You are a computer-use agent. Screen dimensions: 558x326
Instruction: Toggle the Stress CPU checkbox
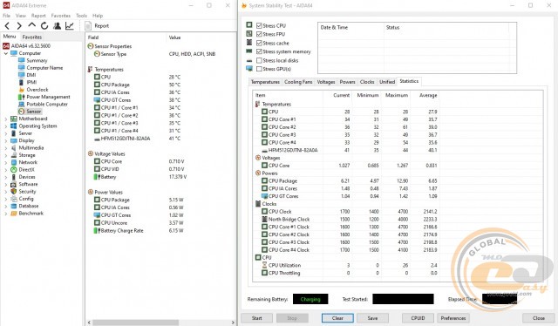pos(259,25)
